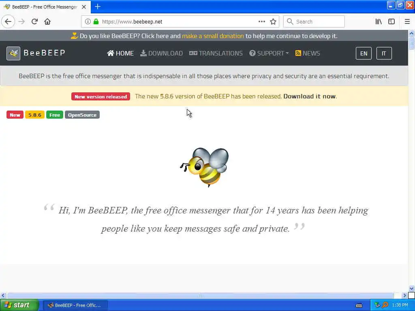Select BeeBEEP taskbar window button
The width and height of the screenshot is (415, 311).
(75, 305)
